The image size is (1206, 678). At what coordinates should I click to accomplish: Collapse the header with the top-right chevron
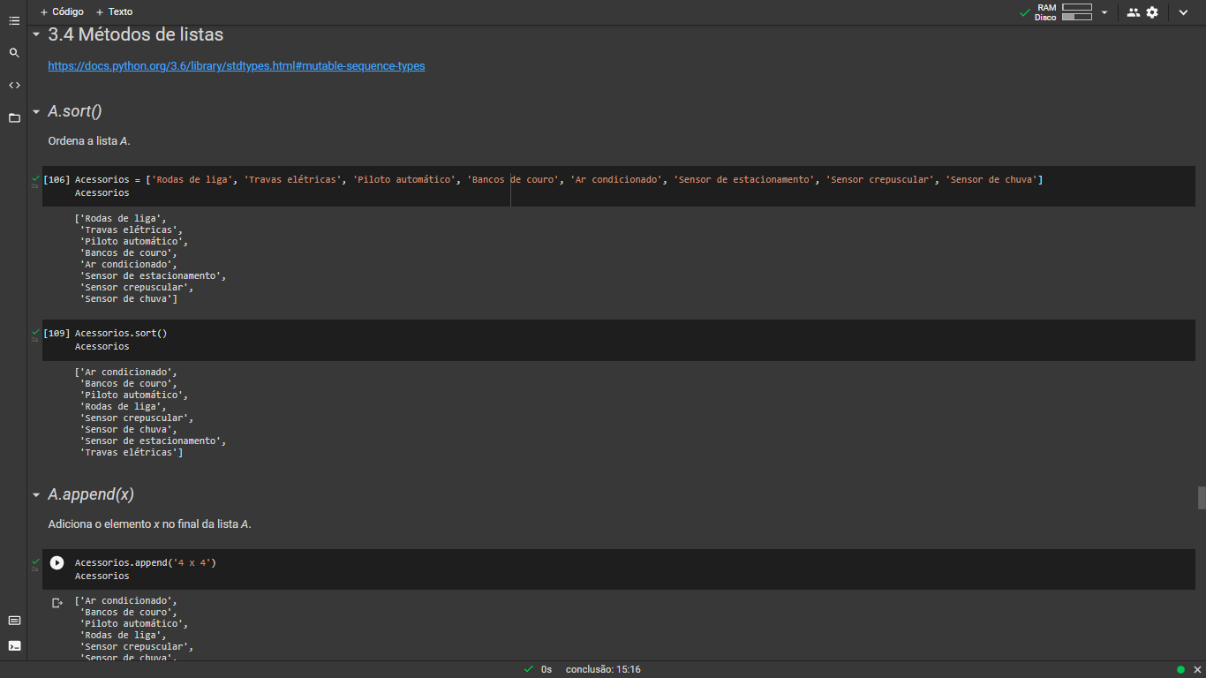pyautogui.click(x=1183, y=12)
